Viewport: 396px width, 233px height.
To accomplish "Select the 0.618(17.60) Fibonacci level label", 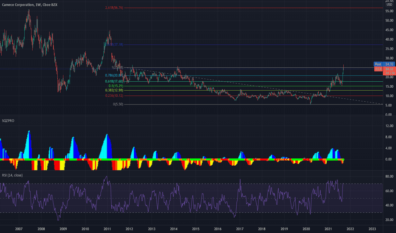I will tap(114, 81).
